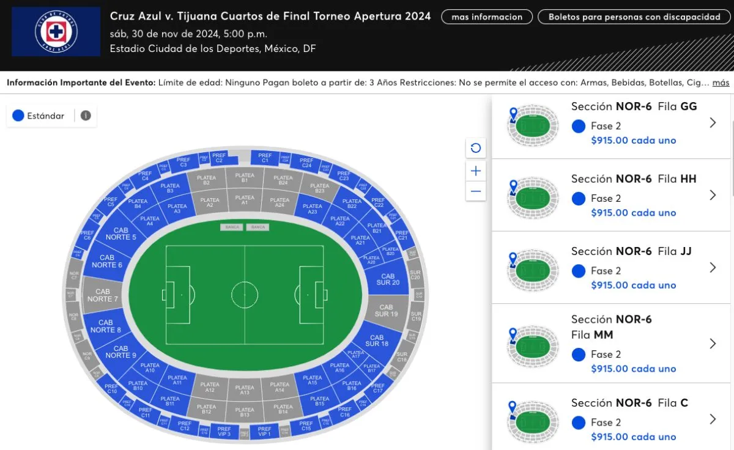
Task: Open details for Sección NOR-6 Fila MM
Action: [712, 343]
